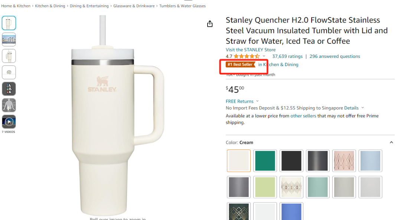Click the #1 Best Seller badge
The width and height of the screenshot is (401, 220).
(x=241, y=65)
